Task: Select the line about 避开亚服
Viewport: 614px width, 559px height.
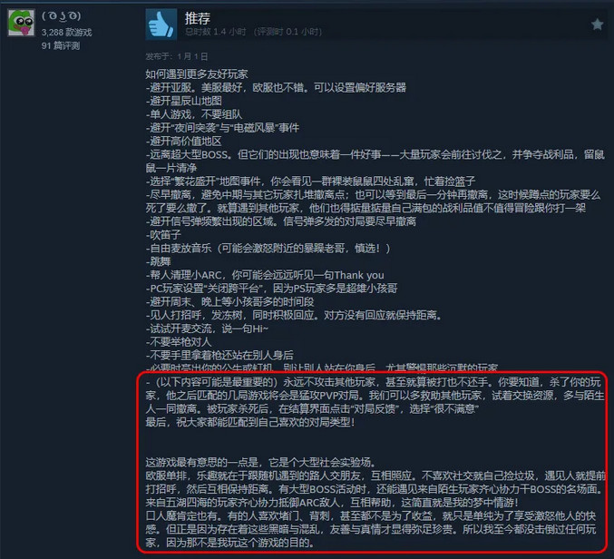Action: point(276,87)
